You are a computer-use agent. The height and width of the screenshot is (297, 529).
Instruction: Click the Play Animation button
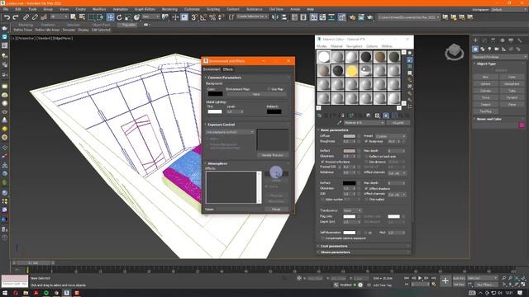tap(420, 278)
